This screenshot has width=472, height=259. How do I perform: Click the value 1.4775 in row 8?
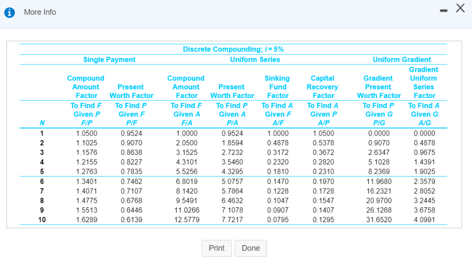point(87,200)
